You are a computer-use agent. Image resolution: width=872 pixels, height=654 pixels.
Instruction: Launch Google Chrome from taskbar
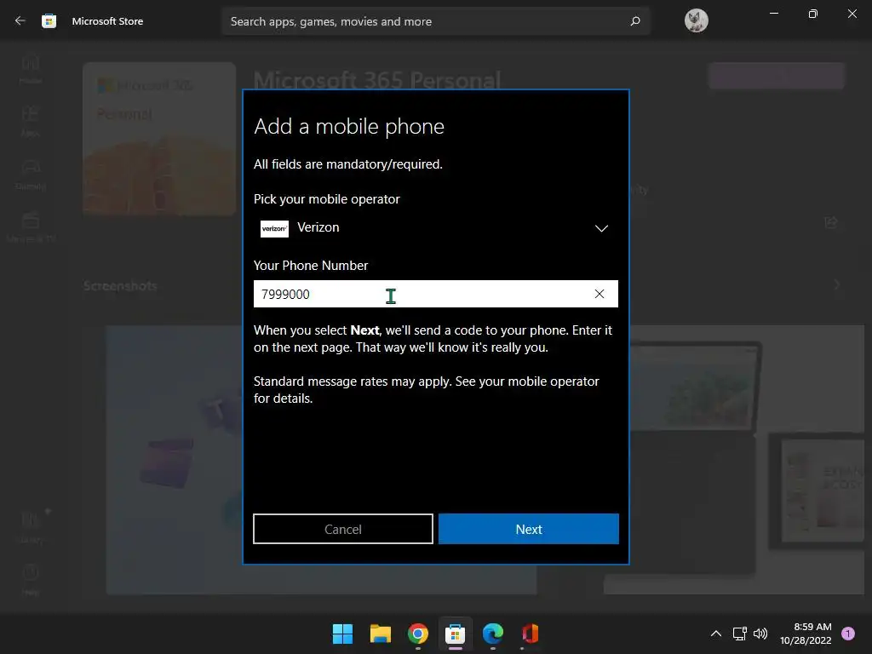pyautogui.click(x=417, y=634)
